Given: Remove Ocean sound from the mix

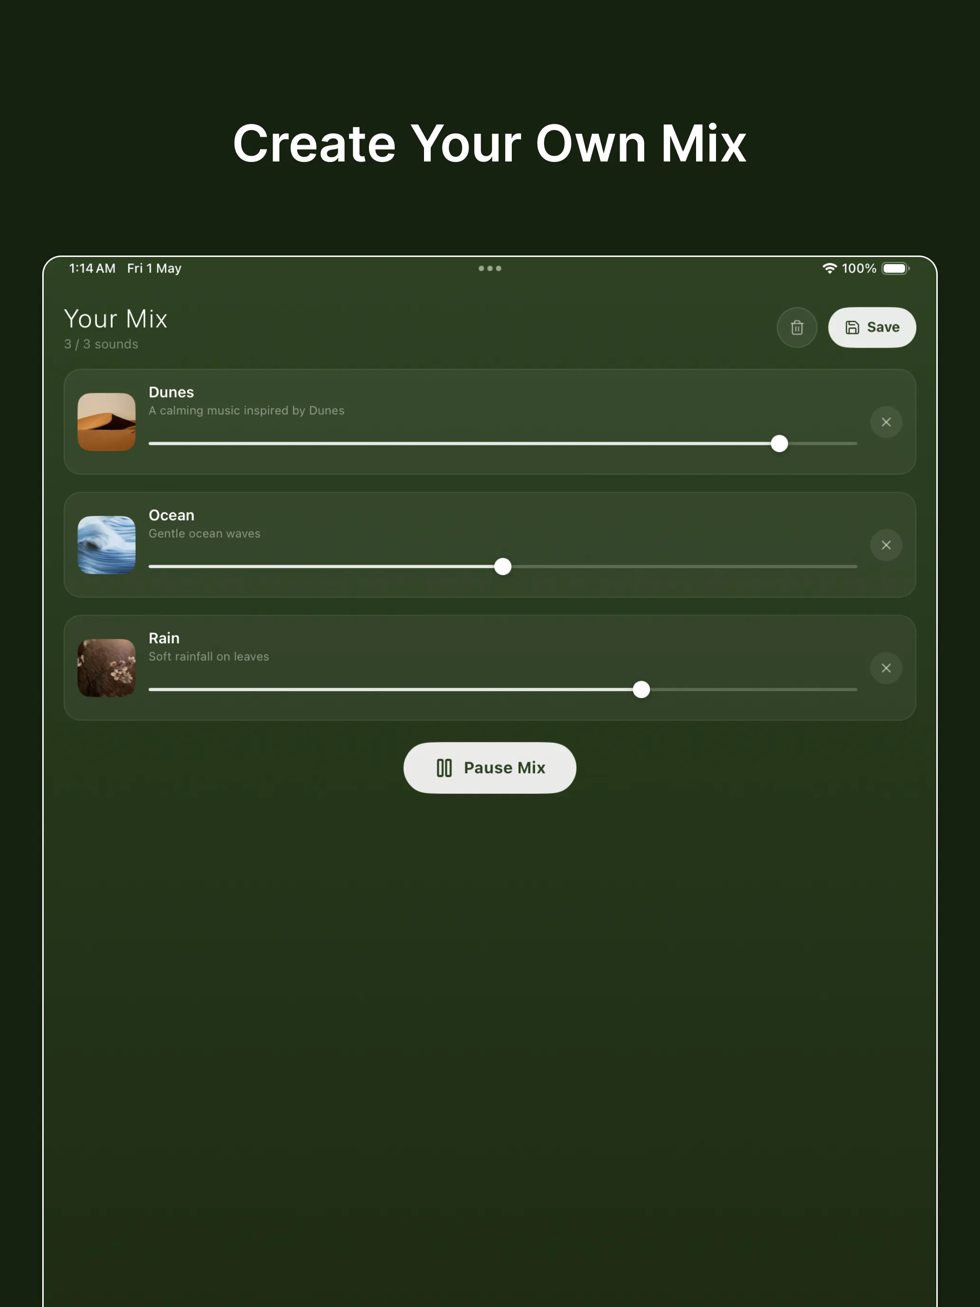Looking at the screenshot, I should 886,545.
